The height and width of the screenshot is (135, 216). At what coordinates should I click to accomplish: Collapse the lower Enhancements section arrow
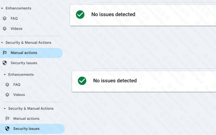[x=5, y=75]
